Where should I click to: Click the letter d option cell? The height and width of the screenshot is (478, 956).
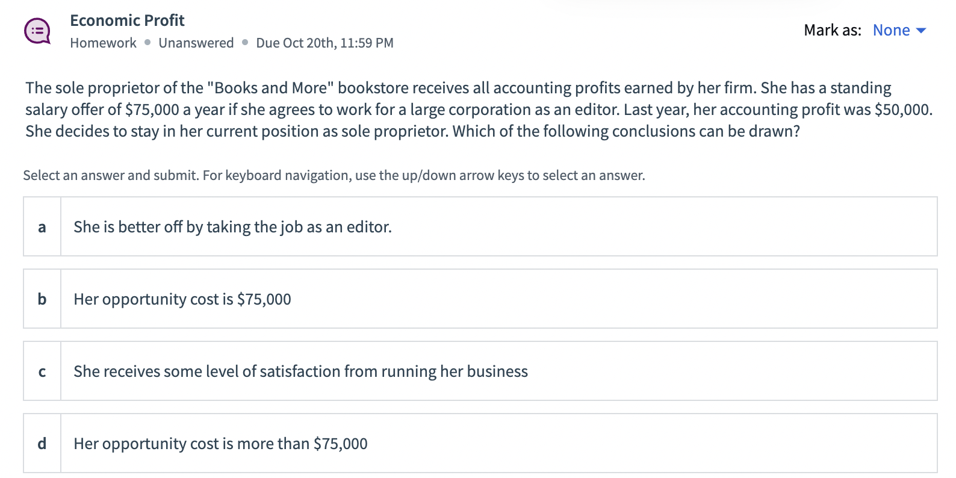pos(42,444)
